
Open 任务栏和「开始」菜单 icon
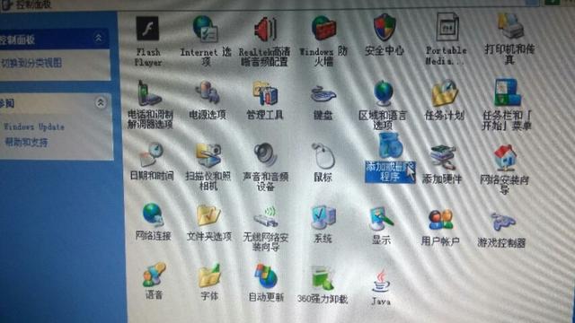508,93
